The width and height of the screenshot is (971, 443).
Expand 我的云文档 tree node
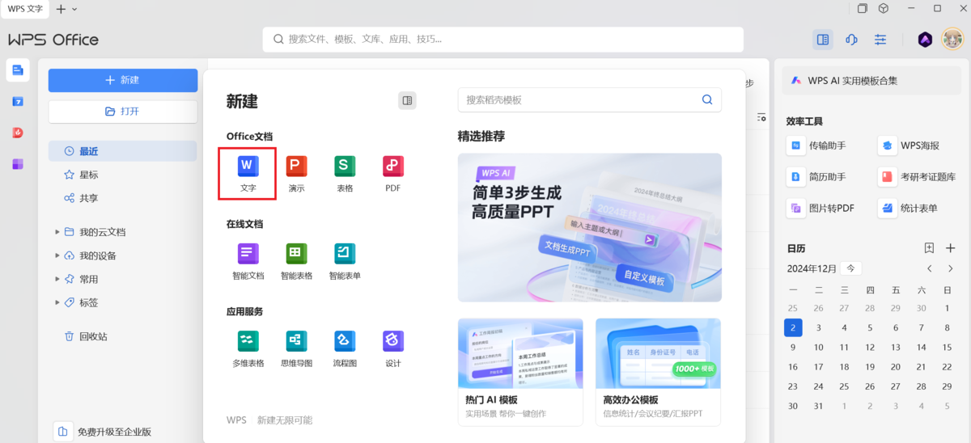[57, 232]
